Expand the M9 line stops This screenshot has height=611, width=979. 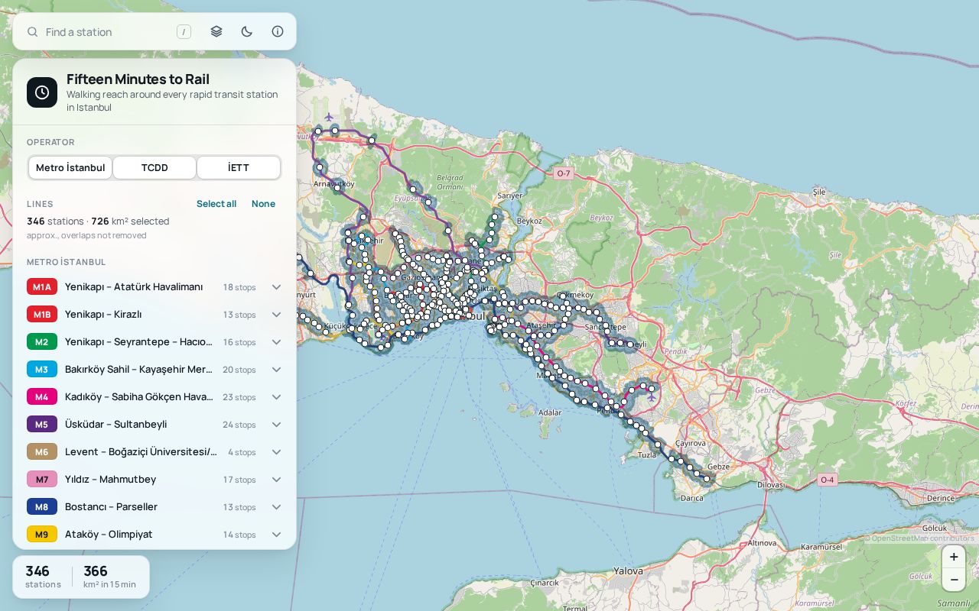pyautogui.click(x=276, y=535)
